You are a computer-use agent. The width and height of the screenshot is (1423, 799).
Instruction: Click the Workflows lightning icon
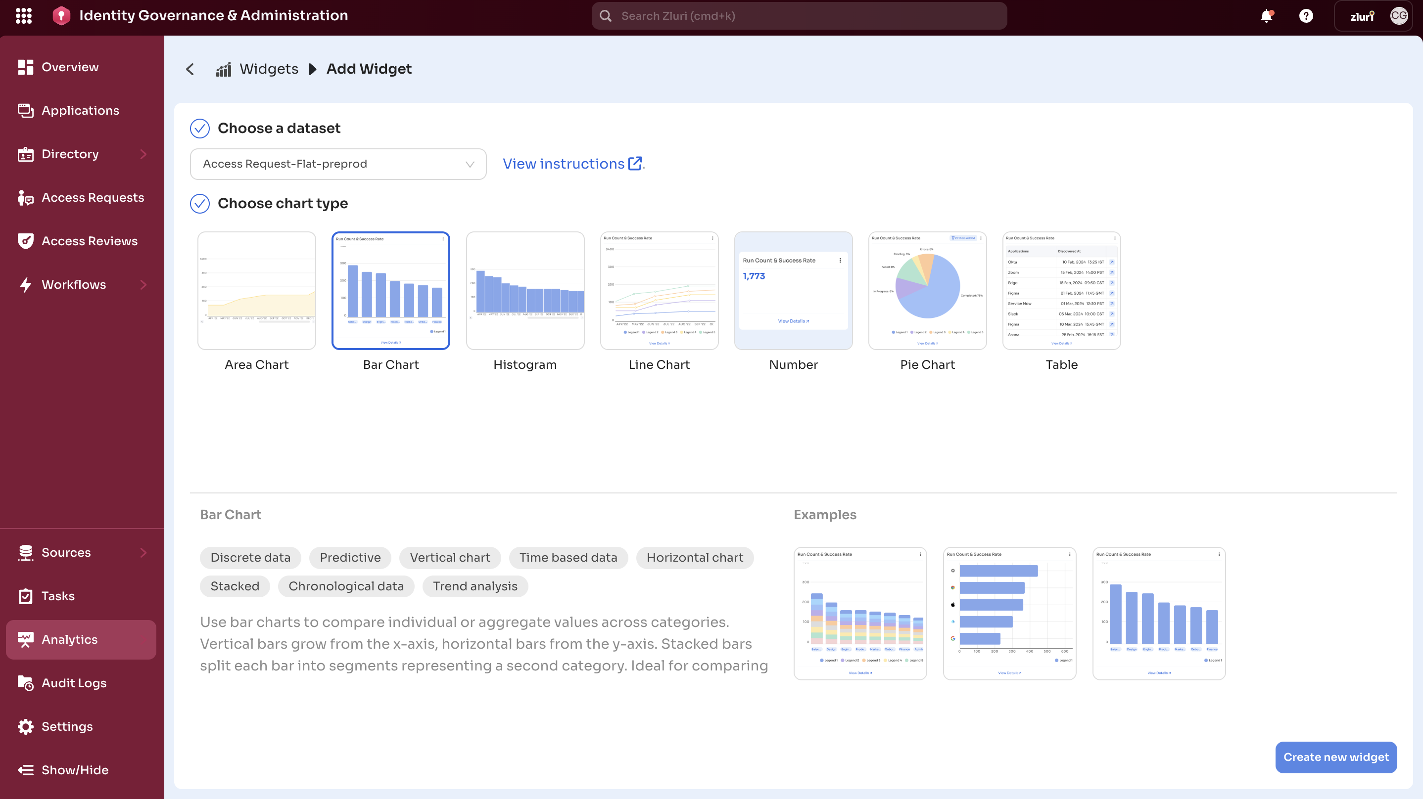[25, 285]
